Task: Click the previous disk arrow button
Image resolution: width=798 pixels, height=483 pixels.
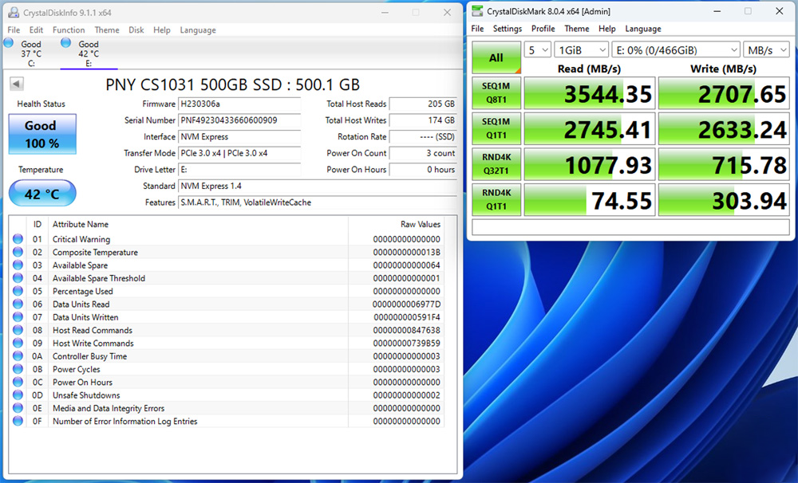Action: [x=16, y=84]
